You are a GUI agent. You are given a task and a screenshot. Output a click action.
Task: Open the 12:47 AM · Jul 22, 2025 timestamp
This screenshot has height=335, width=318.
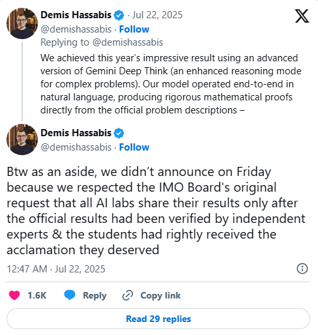[56, 269]
